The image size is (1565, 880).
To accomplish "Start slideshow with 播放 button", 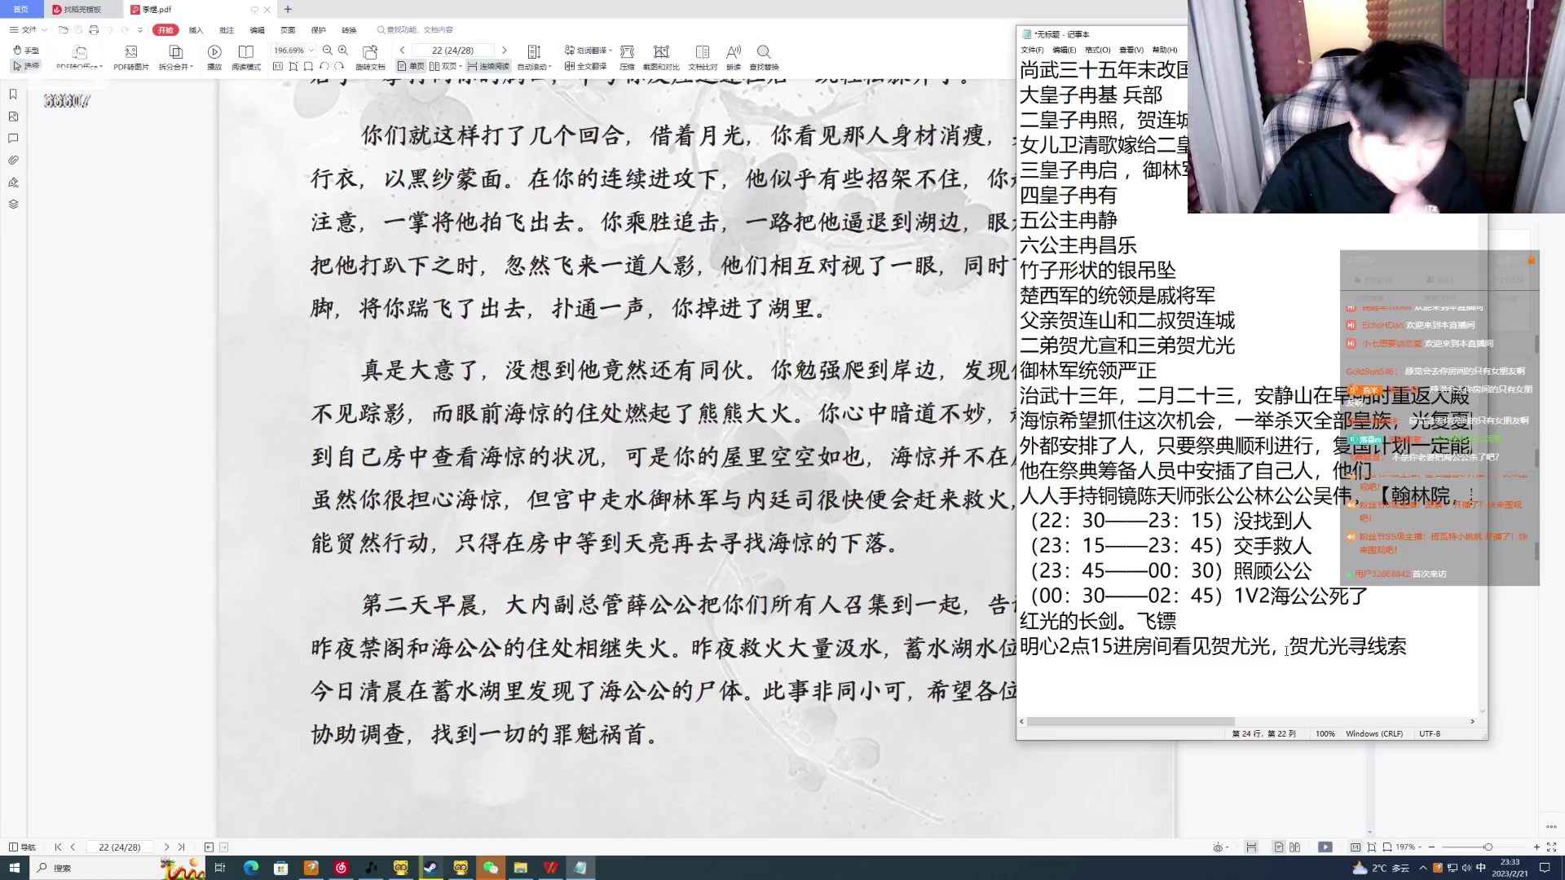I will click(x=214, y=58).
